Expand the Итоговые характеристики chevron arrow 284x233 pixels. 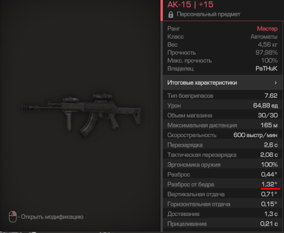tap(275, 83)
